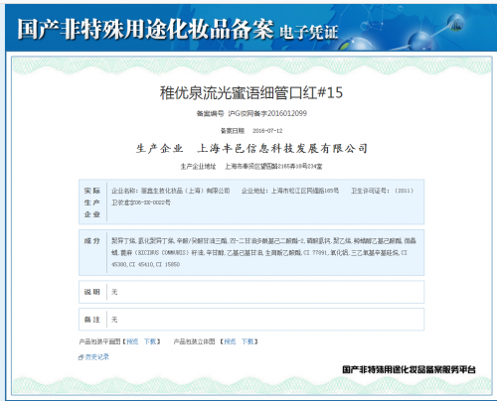Click the 电子凭证 text in the banner
497x401 pixels.
click(309, 33)
